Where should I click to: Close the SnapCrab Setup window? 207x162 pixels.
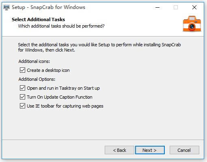tap(194, 7)
